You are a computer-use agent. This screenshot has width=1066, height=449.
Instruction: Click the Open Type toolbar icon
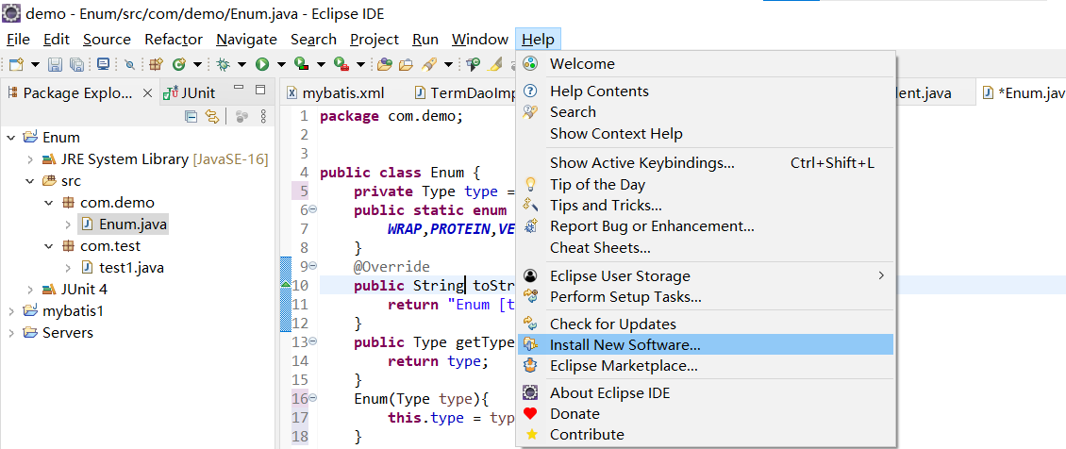[x=385, y=64]
